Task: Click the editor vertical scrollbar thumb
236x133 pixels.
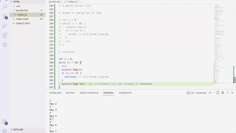Action: tap(235, 80)
